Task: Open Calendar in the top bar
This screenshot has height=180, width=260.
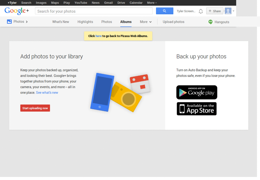Action: 136,3
